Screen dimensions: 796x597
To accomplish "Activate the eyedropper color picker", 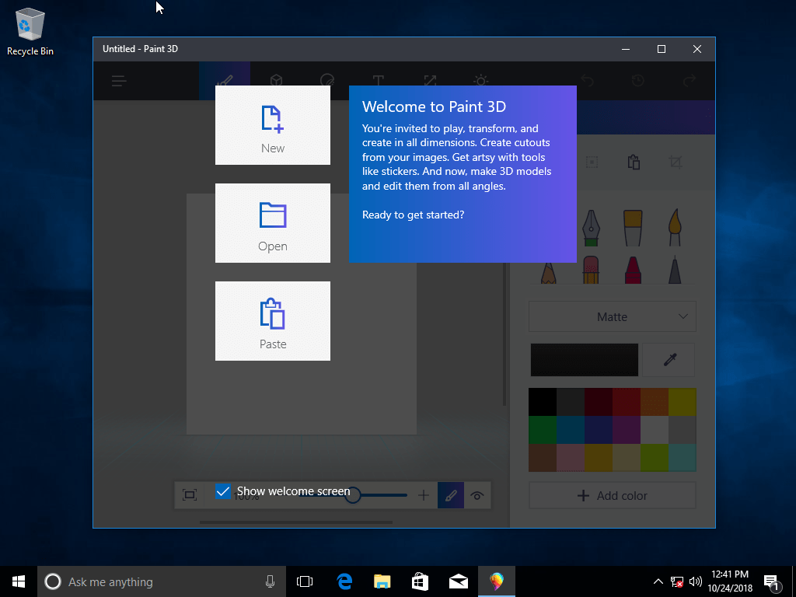I will [669, 360].
